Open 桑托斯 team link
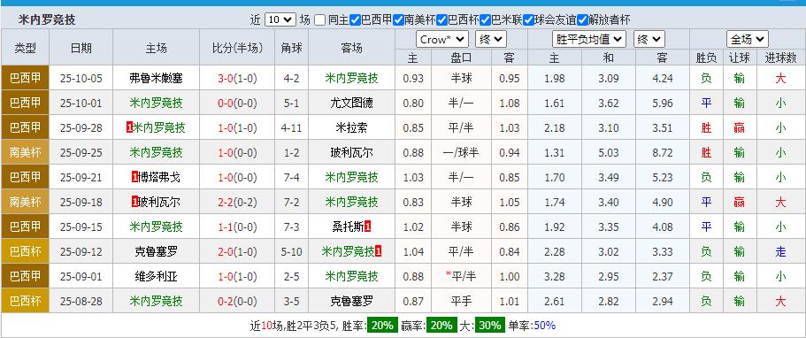Image resolution: width=806 pixels, height=338 pixels. 349,227
